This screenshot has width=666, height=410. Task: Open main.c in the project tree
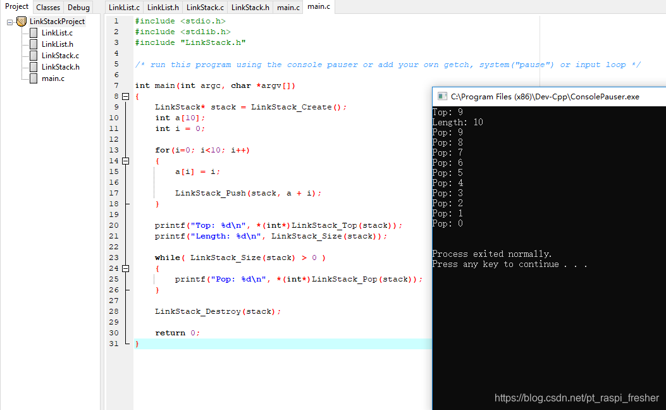coord(53,78)
